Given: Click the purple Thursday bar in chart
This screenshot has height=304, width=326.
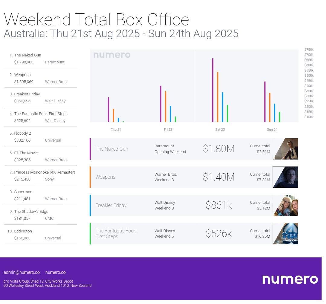Looking at the screenshot, I should click(109, 110).
